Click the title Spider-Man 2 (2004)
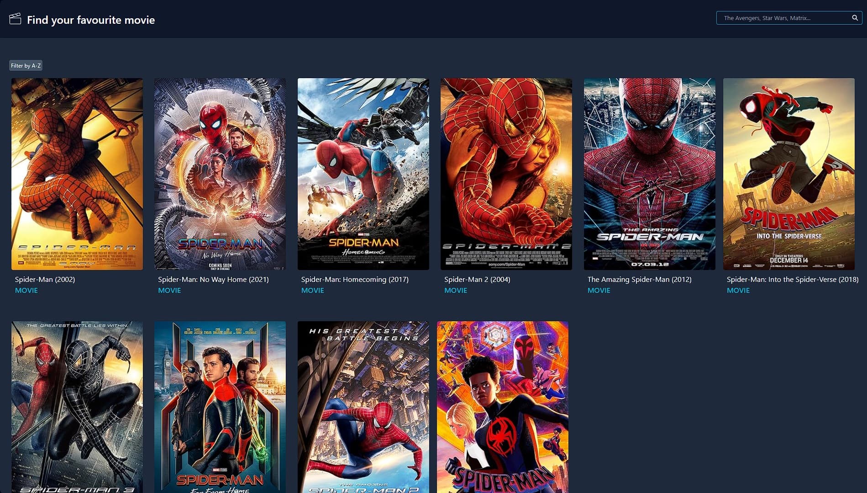 click(x=477, y=279)
